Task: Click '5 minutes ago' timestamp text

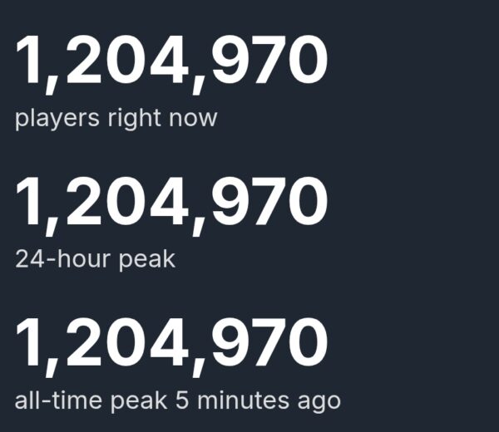Action: pyautogui.click(x=258, y=401)
